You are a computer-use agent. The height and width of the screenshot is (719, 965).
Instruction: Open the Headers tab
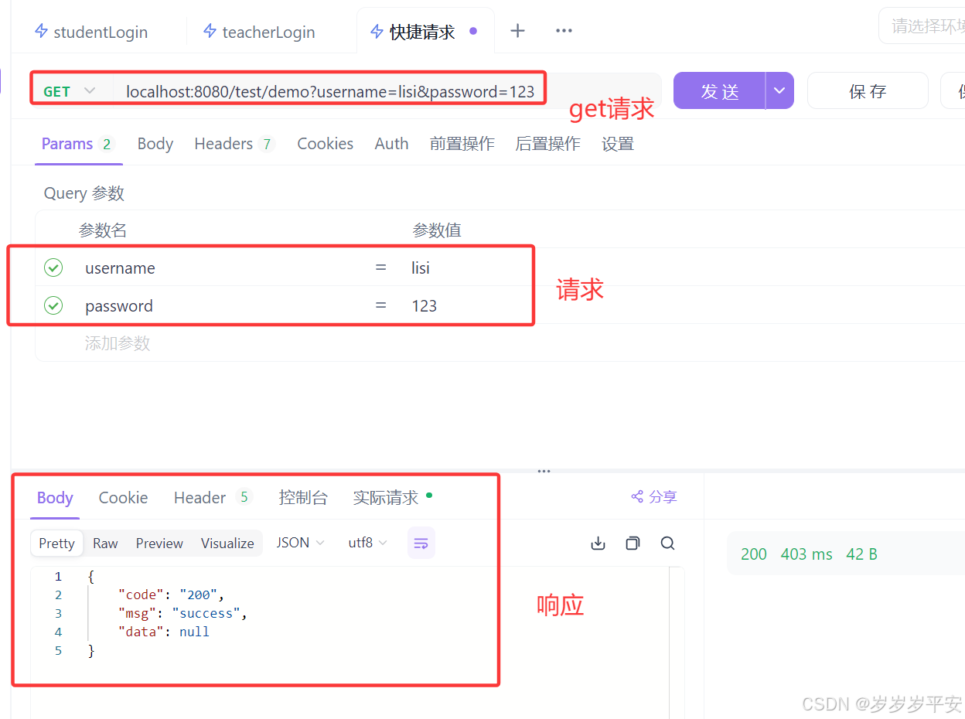tap(234, 144)
